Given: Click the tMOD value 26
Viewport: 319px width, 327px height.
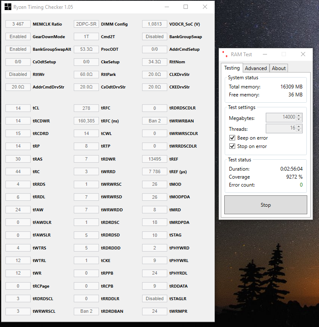Looking at the screenshot, I should 155,184.
